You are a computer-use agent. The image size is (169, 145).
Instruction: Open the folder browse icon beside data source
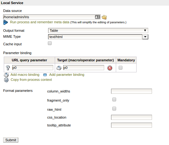tap(104, 17)
